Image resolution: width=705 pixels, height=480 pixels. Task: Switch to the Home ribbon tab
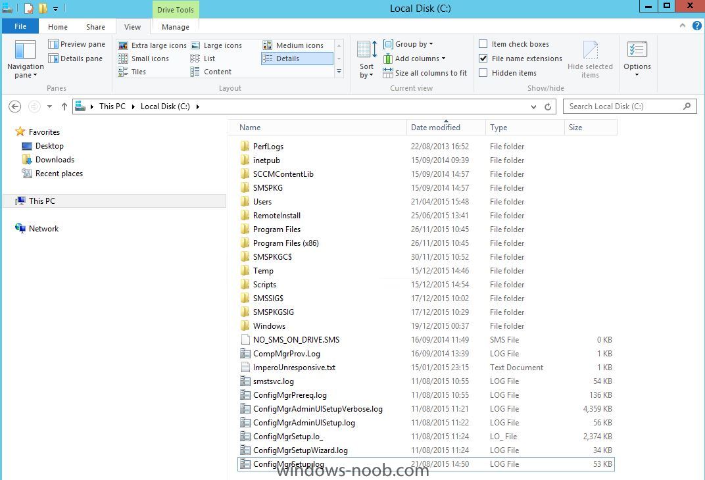click(58, 27)
